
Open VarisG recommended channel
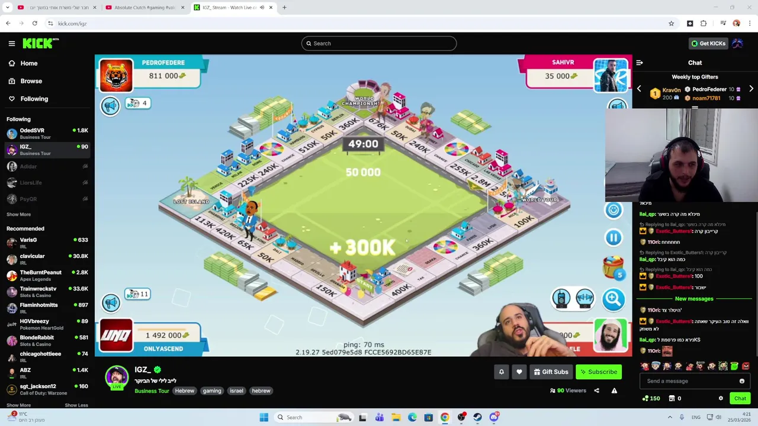[x=47, y=243]
